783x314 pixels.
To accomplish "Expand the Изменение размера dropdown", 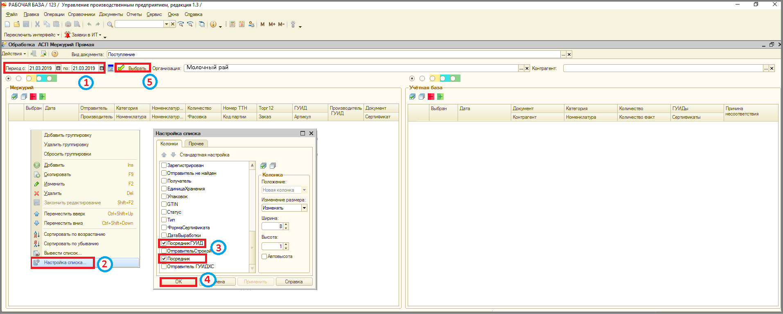I will click(x=304, y=208).
